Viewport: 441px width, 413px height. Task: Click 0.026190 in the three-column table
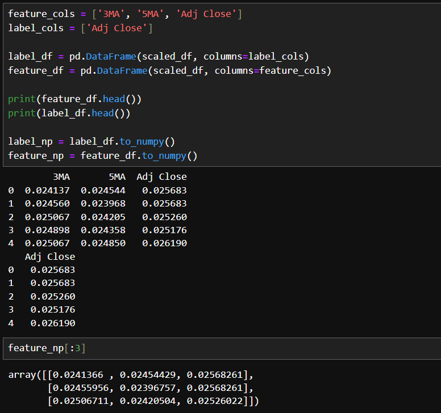(164, 243)
